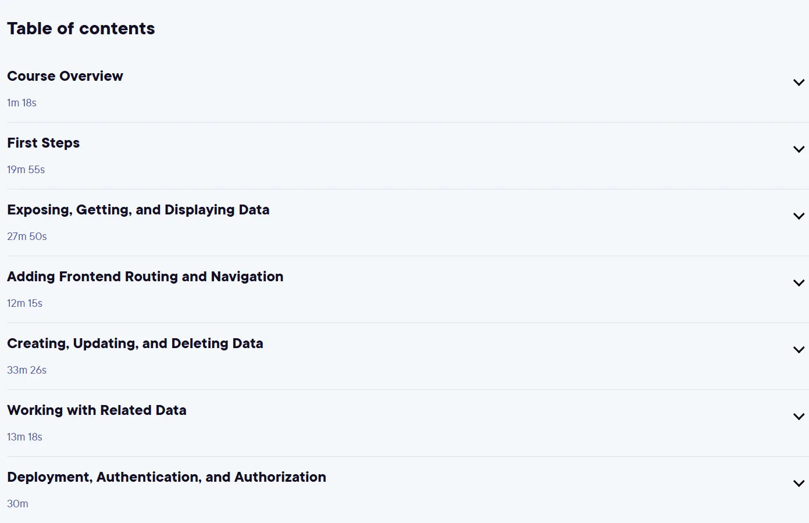
Task: Select the First Steps heading
Action: [x=44, y=143]
